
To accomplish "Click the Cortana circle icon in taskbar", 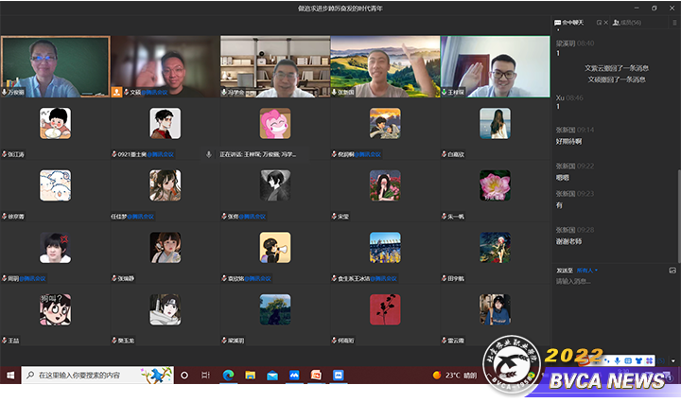I will pyautogui.click(x=184, y=376).
